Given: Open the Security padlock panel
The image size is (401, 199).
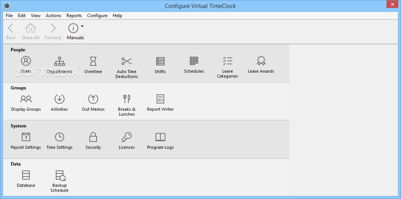Looking at the screenshot, I should (93, 141).
